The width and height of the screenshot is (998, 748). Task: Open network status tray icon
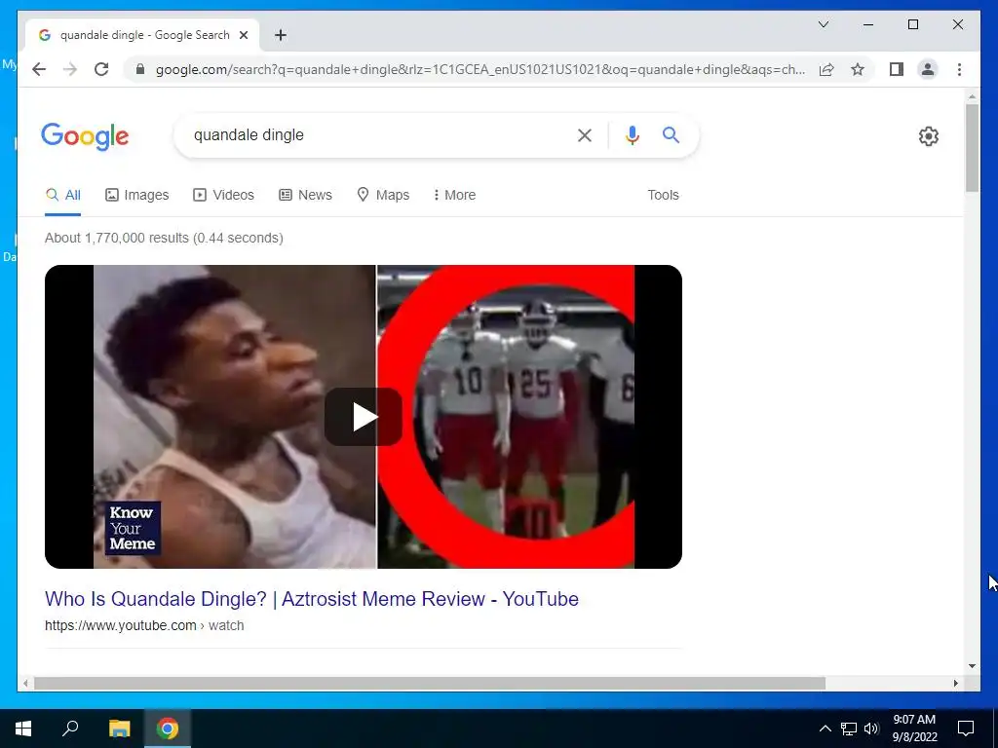click(x=849, y=729)
